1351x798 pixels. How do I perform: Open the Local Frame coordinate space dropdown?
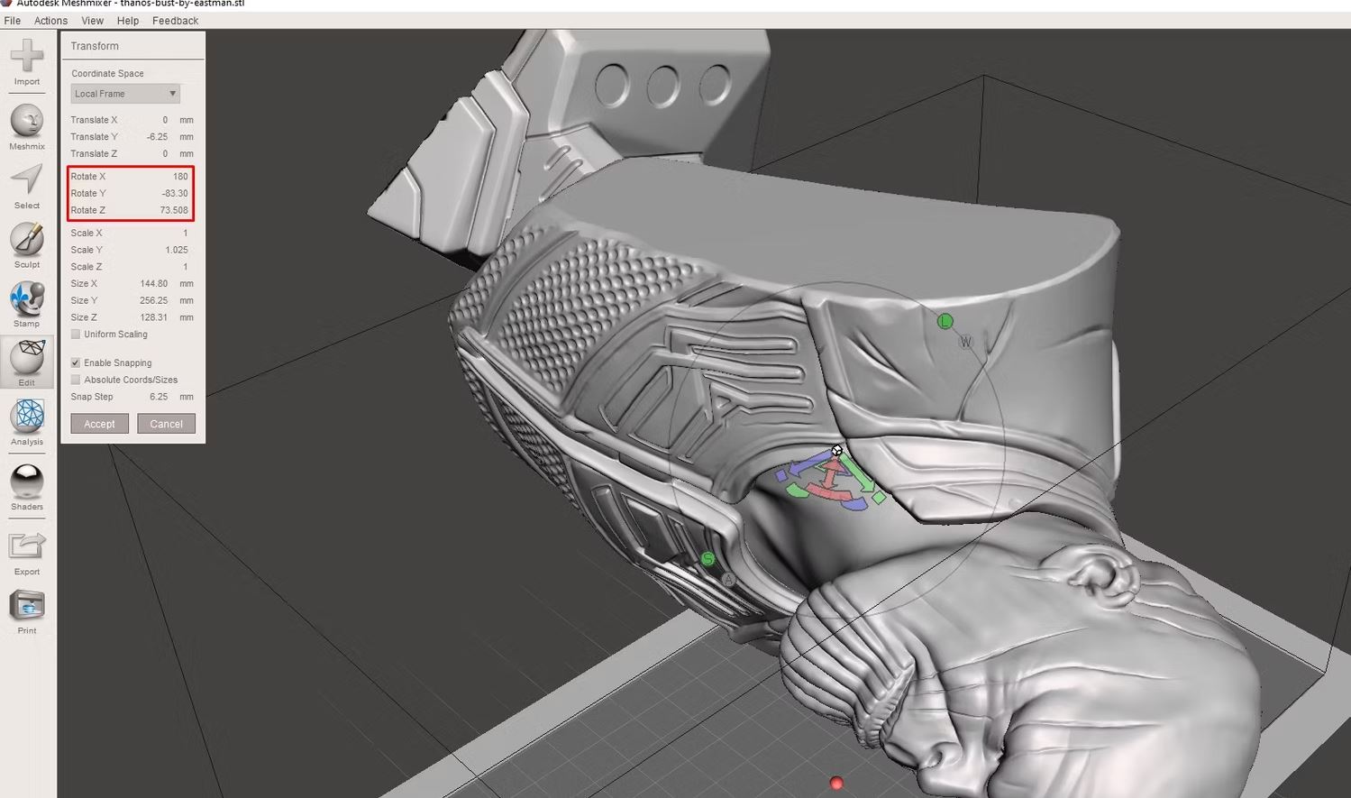[x=125, y=94]
